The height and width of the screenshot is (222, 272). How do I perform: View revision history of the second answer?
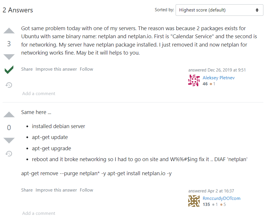[x=9, y=154]
